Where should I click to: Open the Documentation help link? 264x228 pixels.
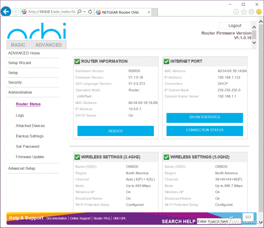(57, 218)
